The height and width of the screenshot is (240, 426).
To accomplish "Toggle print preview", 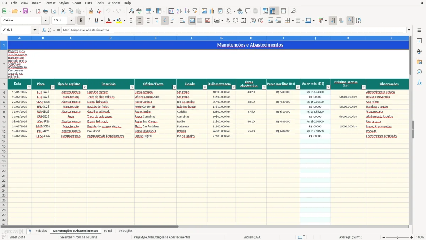I will (x=53, y=11).
